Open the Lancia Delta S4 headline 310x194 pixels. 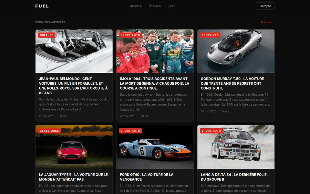click(234, 177)
